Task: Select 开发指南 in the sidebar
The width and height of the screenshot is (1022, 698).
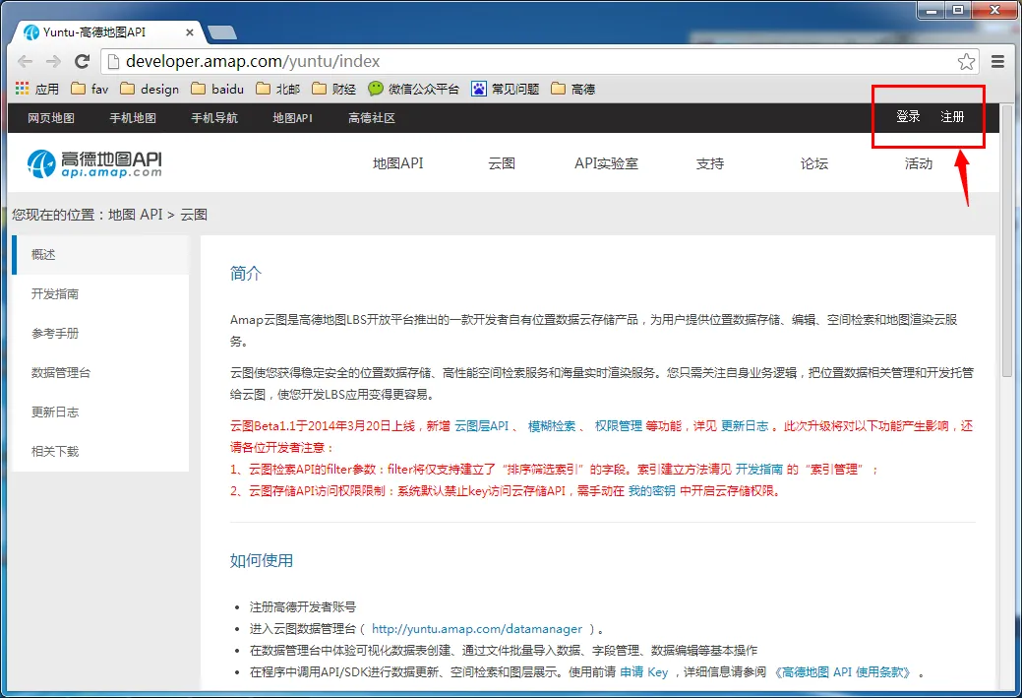Action: point(100,294)
